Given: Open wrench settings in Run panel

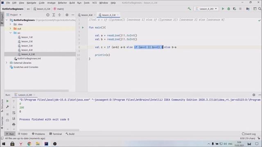Looking at the screenshot, I should (x=7, y=107).
